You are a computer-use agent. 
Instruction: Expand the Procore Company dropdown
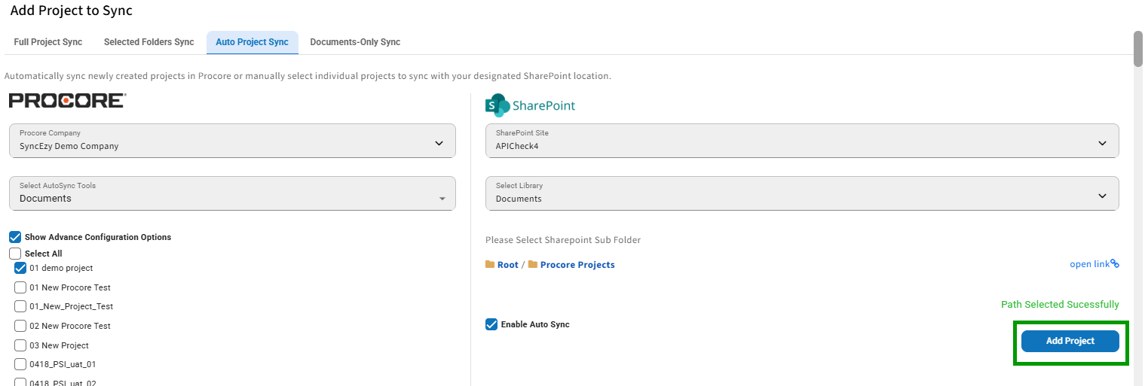(x=232, y=141)
